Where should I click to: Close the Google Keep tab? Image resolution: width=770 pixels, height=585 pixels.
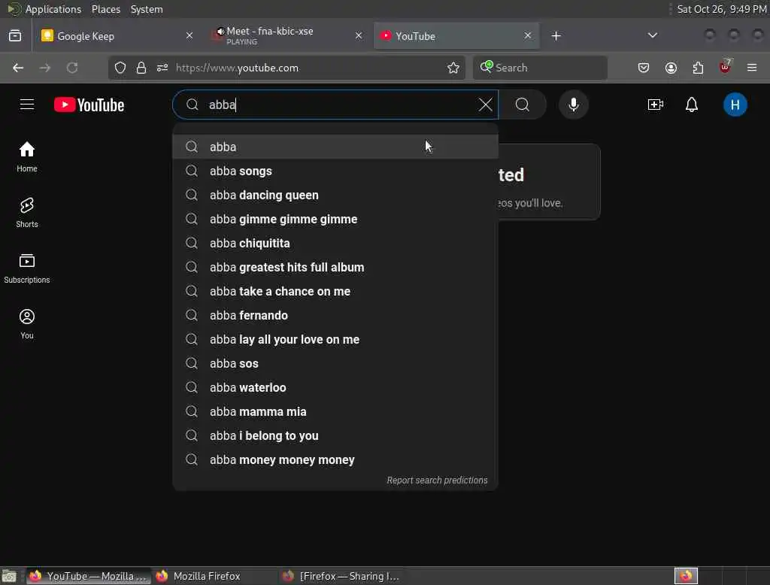(x=189, y=36)
